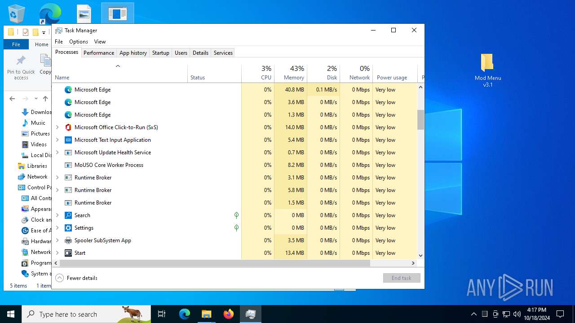Image resolution: width=575 pixels, height=323 pixels.
Task: Switch to the Performance tab
Action: (99, 53)
